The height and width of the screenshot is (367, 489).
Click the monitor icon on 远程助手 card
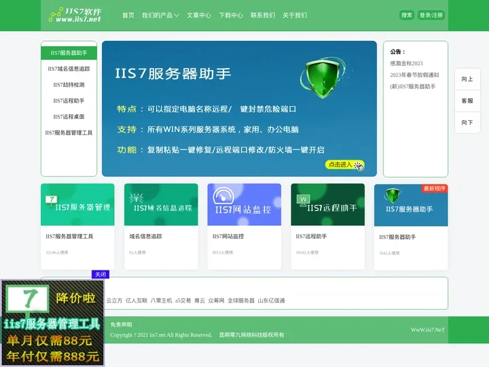click(303, 200)
